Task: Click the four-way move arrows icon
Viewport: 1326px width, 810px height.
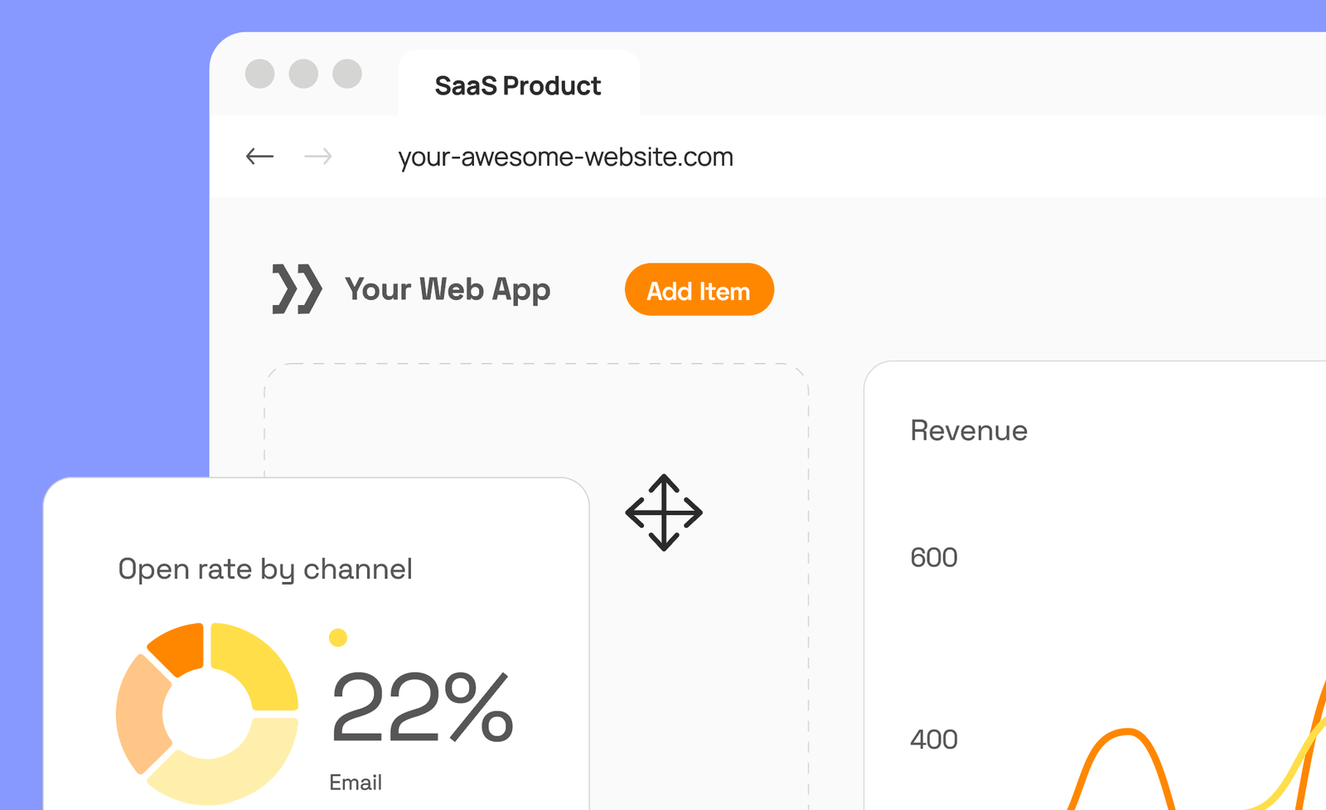Action: point(664,512)
